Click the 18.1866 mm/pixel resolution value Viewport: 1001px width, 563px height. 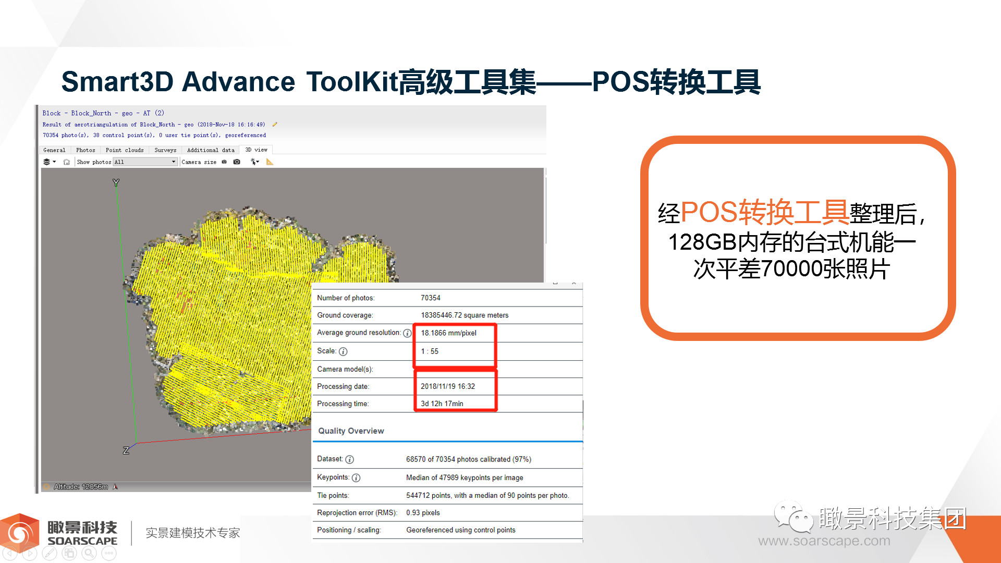coord(449,333)
